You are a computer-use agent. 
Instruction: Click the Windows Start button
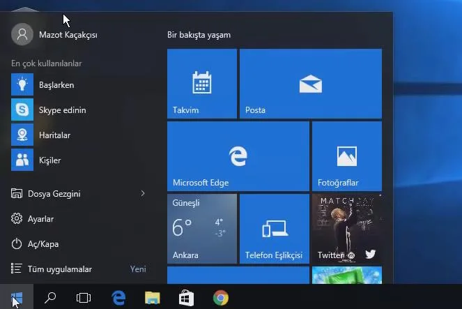pyautogui.click(x=17, y=298)
